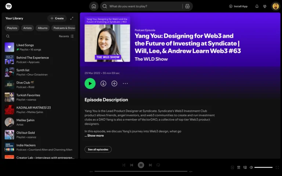The height and width of the screenshot is (176, 282).
Task: Open Behind The Experience podcast
Action: tap(40, 60)
